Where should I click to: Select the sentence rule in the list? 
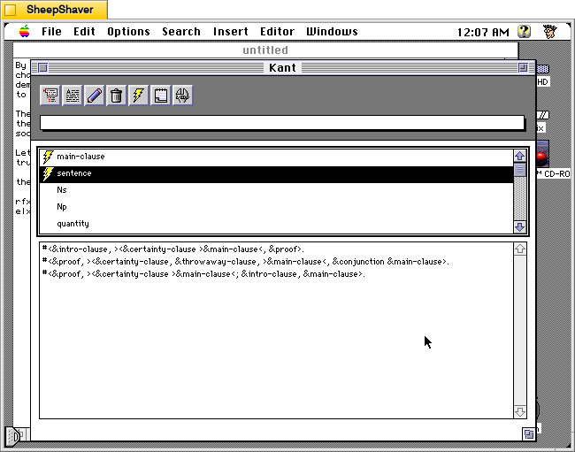(x=276, y=173)
